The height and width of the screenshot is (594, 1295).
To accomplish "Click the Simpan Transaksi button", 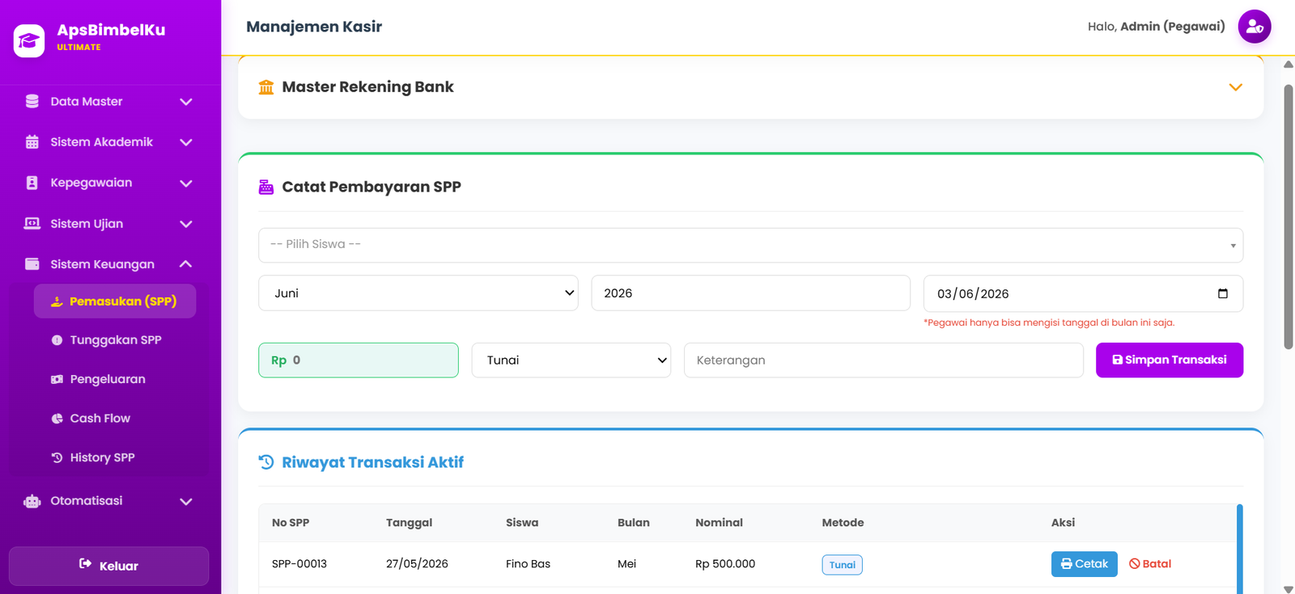I will (x=1170, y=360).
